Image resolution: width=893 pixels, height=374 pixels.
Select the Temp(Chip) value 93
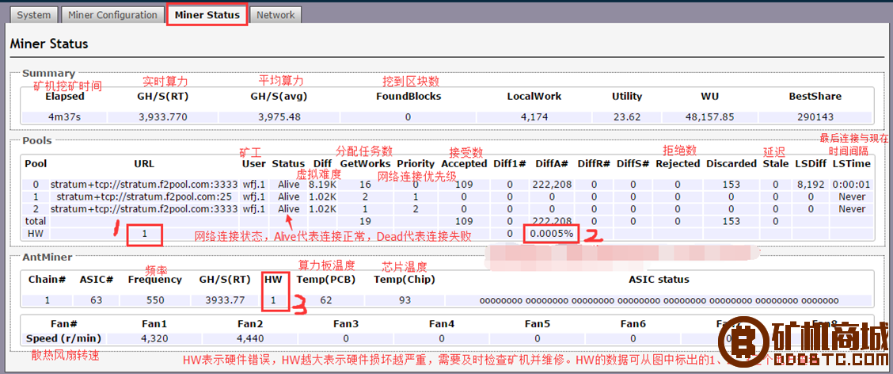(404, 300)
